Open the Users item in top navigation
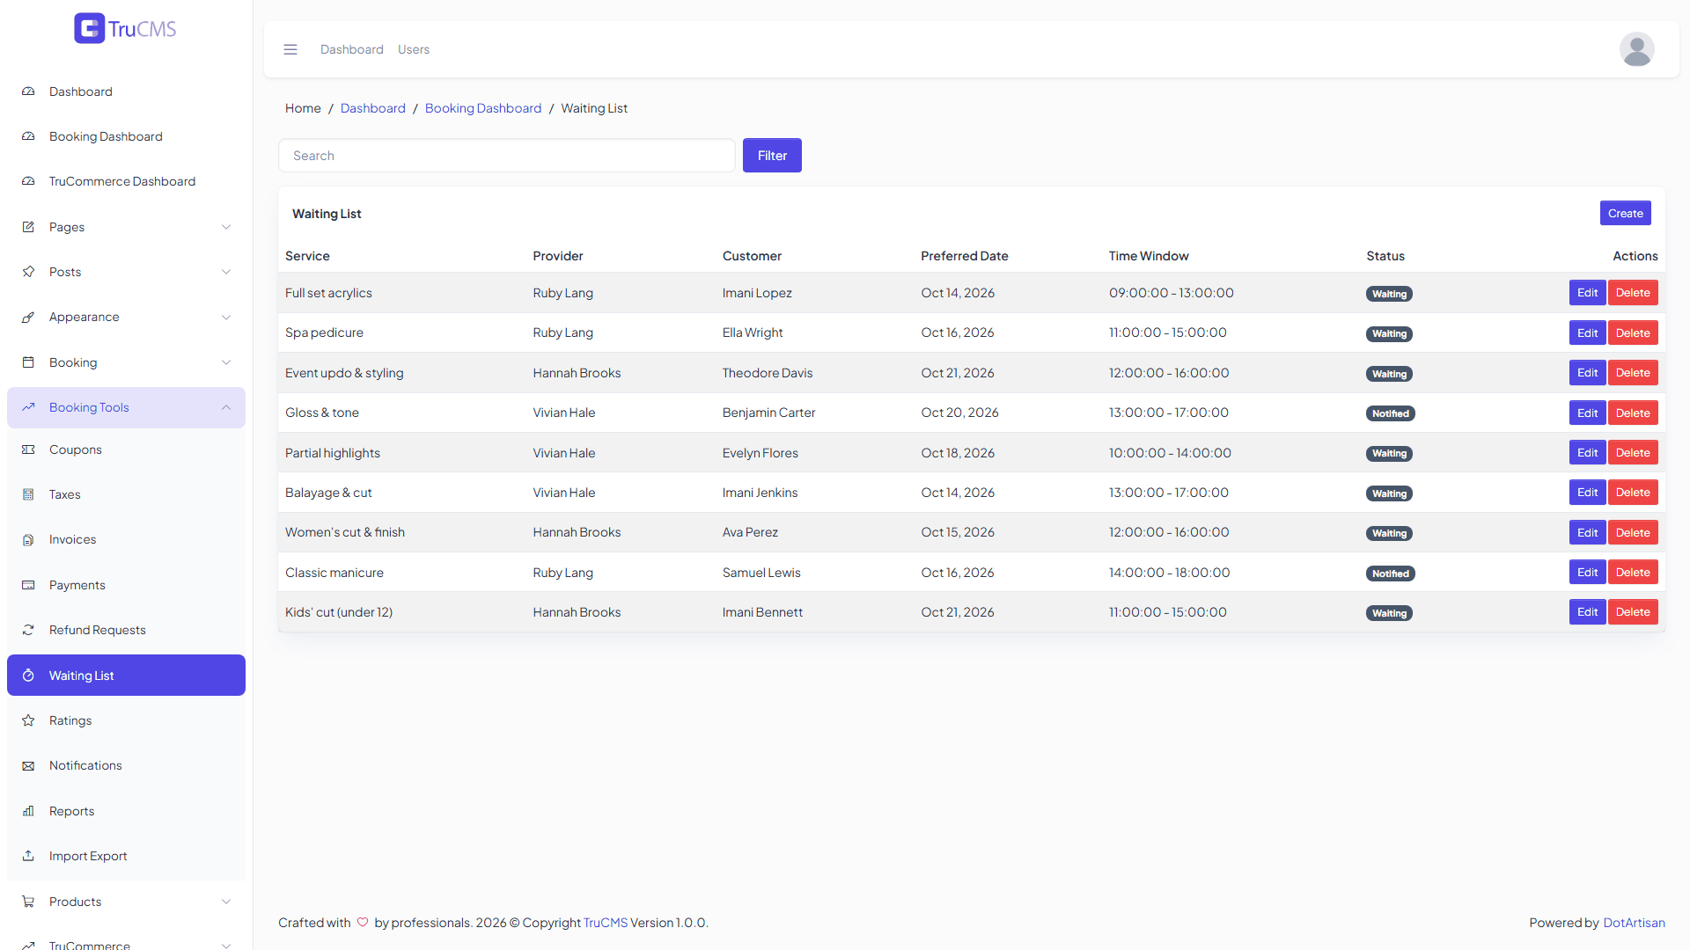Image resolution: width=1690 pixels, height=950 pixels. point(414,49)
